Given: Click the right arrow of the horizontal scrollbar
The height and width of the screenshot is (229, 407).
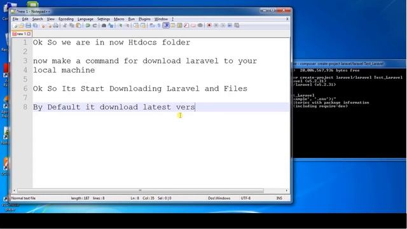Looking at the screenshot, I should point(287,191).
